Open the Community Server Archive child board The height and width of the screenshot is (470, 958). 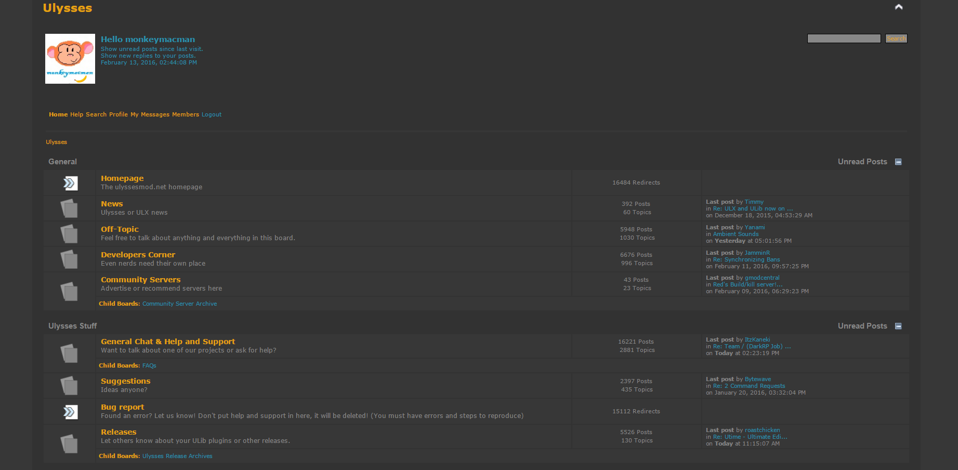[179, 303]
